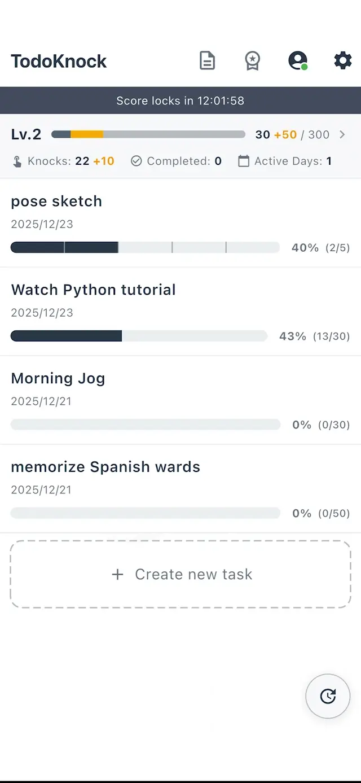Open the achievements badge icon

pyautogui.click(x=252, y=60)
